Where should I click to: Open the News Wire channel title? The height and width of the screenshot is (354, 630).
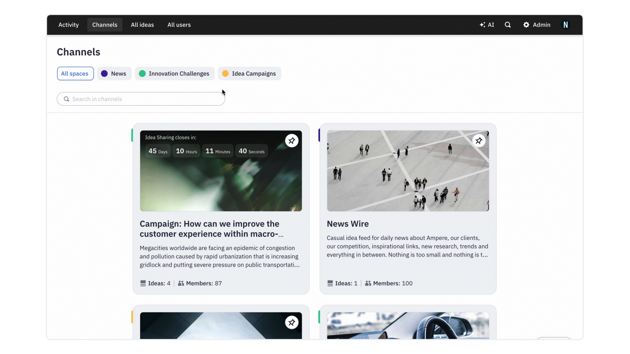click(x=348, y=224)
